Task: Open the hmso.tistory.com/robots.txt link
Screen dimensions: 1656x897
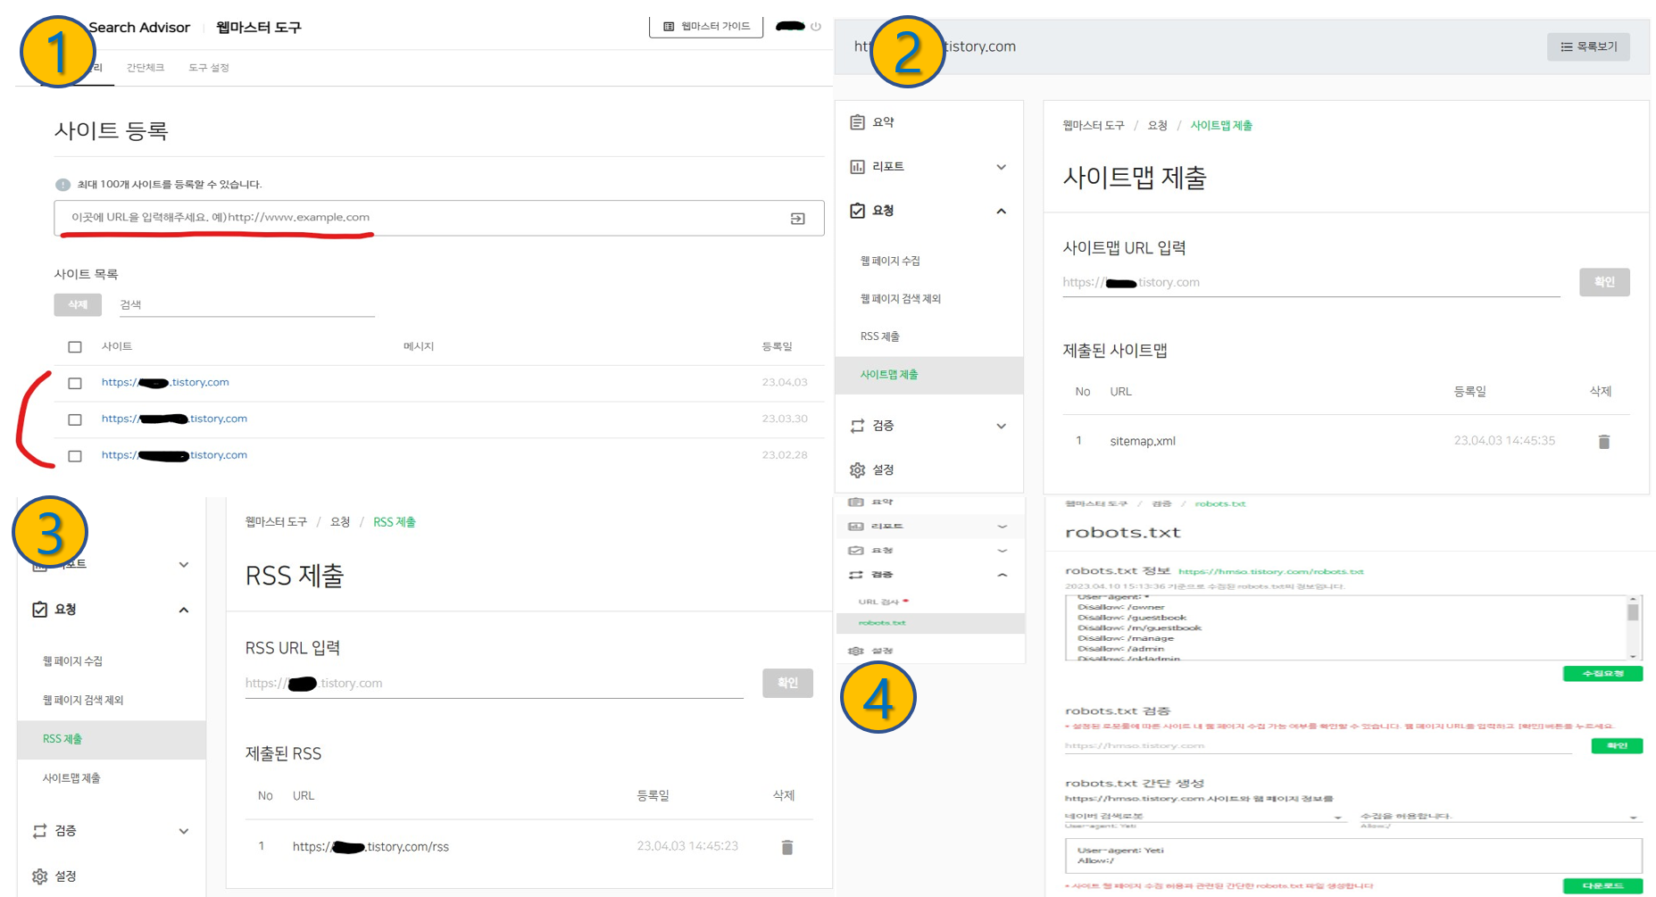Action: [x=1270, y=572]
